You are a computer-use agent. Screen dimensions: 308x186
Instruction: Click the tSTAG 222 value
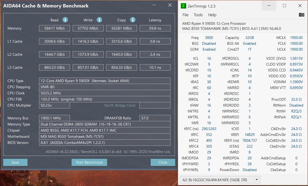249,146
